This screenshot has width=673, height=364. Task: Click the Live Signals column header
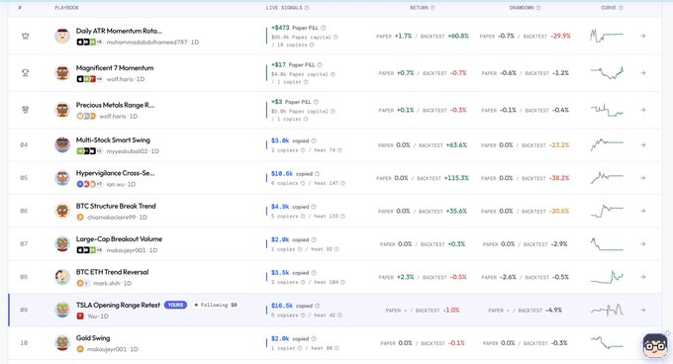pyautogui.click(x=284, y=8)
